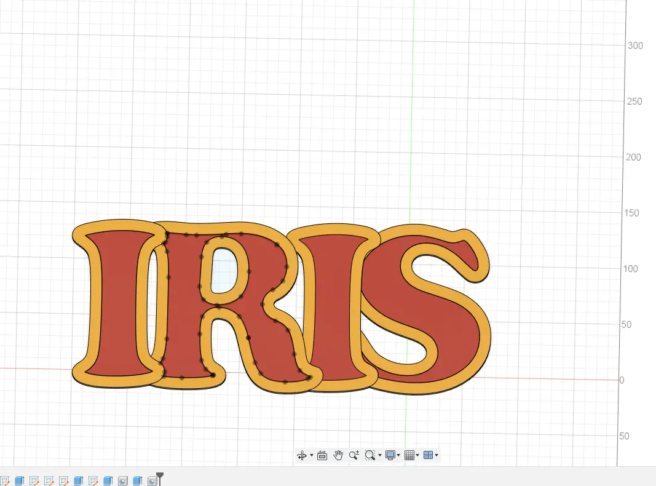
Task: Select the first gray appearance feature in timeline
Action: coord(122,481)
